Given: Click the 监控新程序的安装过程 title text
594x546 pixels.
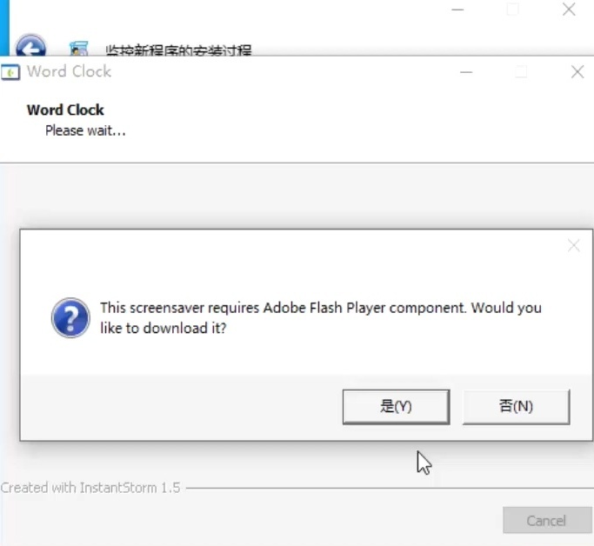Looking at the screenshot, I should point(178,50).
